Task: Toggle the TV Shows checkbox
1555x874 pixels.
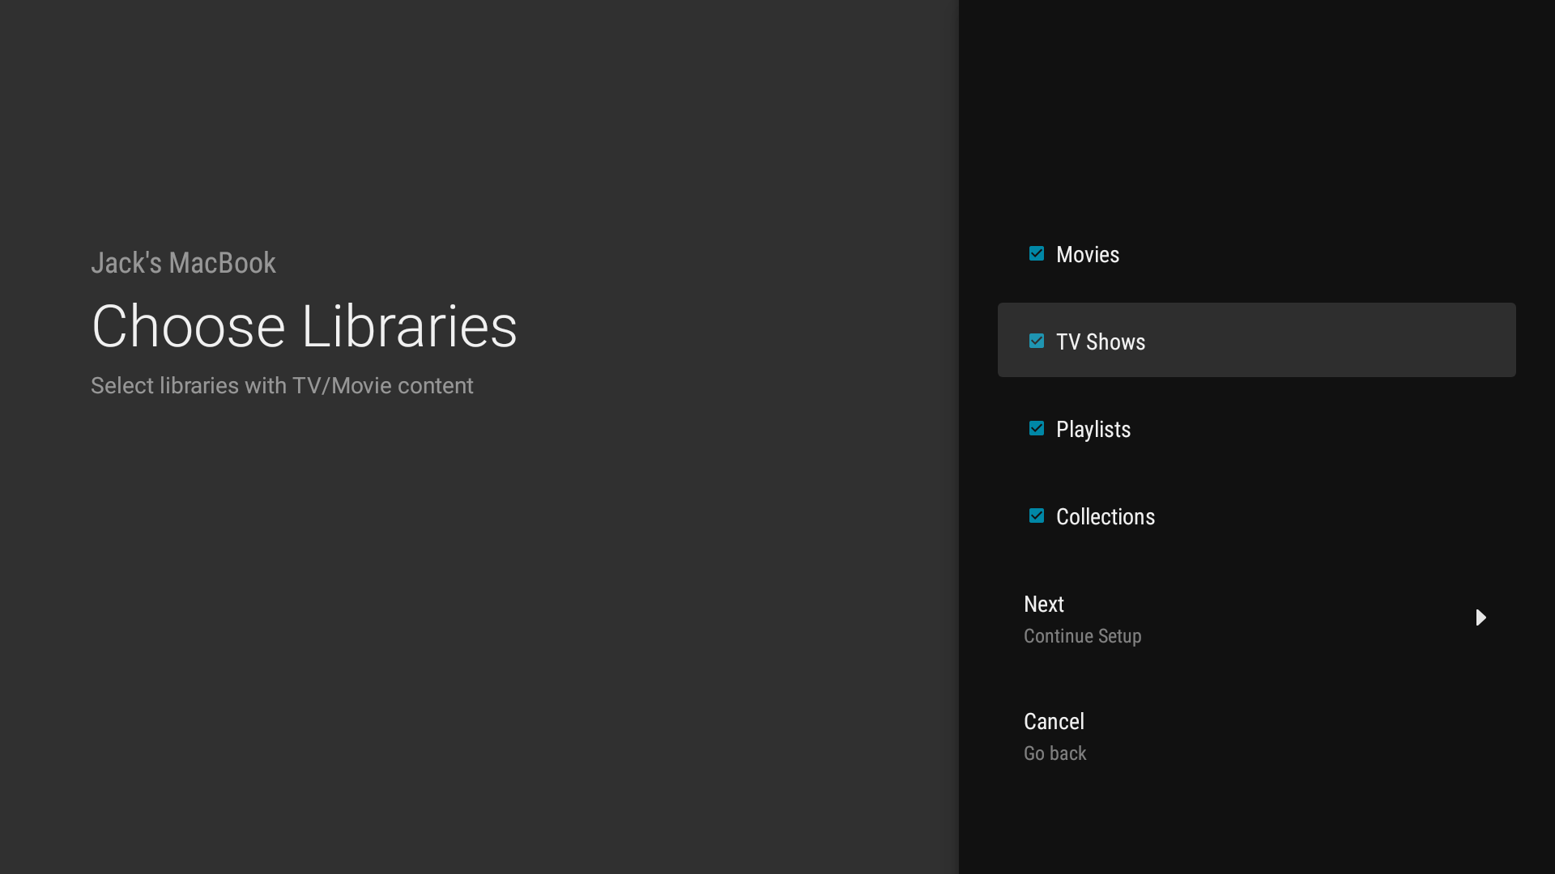Action: tap(1036, 341)
